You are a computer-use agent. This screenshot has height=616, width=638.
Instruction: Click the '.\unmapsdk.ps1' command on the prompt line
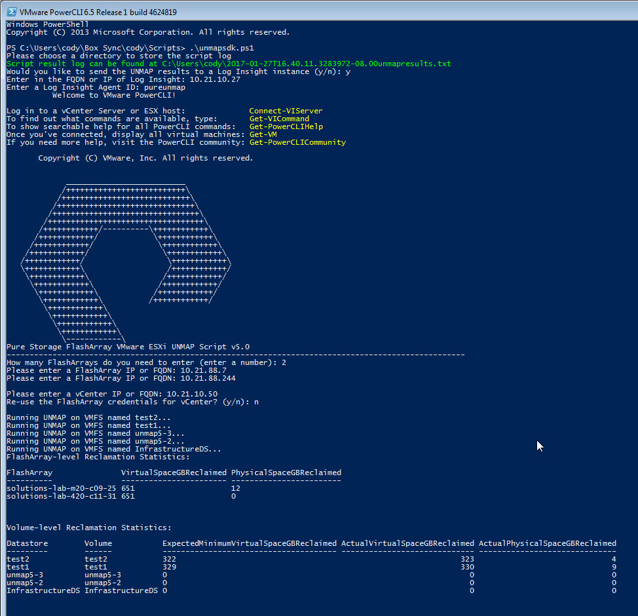[x=222, y=48]
